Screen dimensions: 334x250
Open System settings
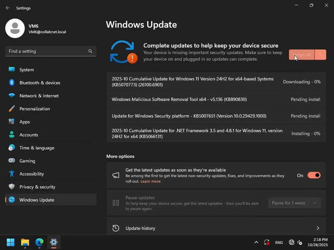click(51, 70)
